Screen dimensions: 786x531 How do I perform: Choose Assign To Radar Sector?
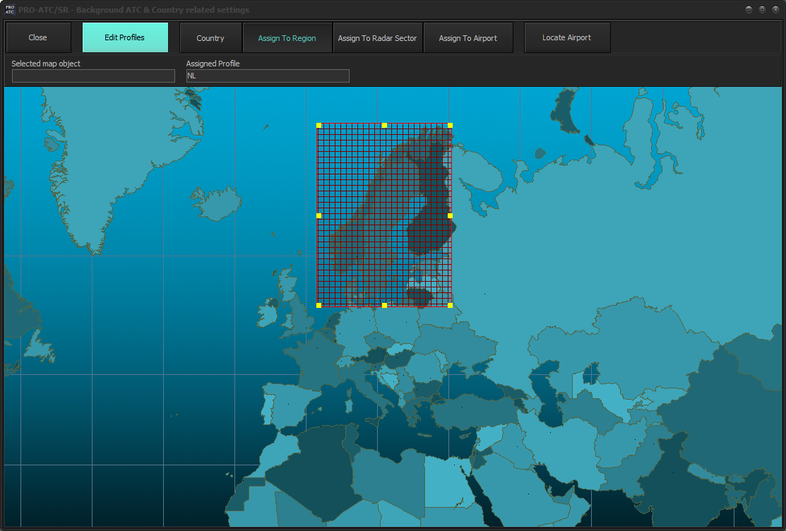[x=377, y=38]
